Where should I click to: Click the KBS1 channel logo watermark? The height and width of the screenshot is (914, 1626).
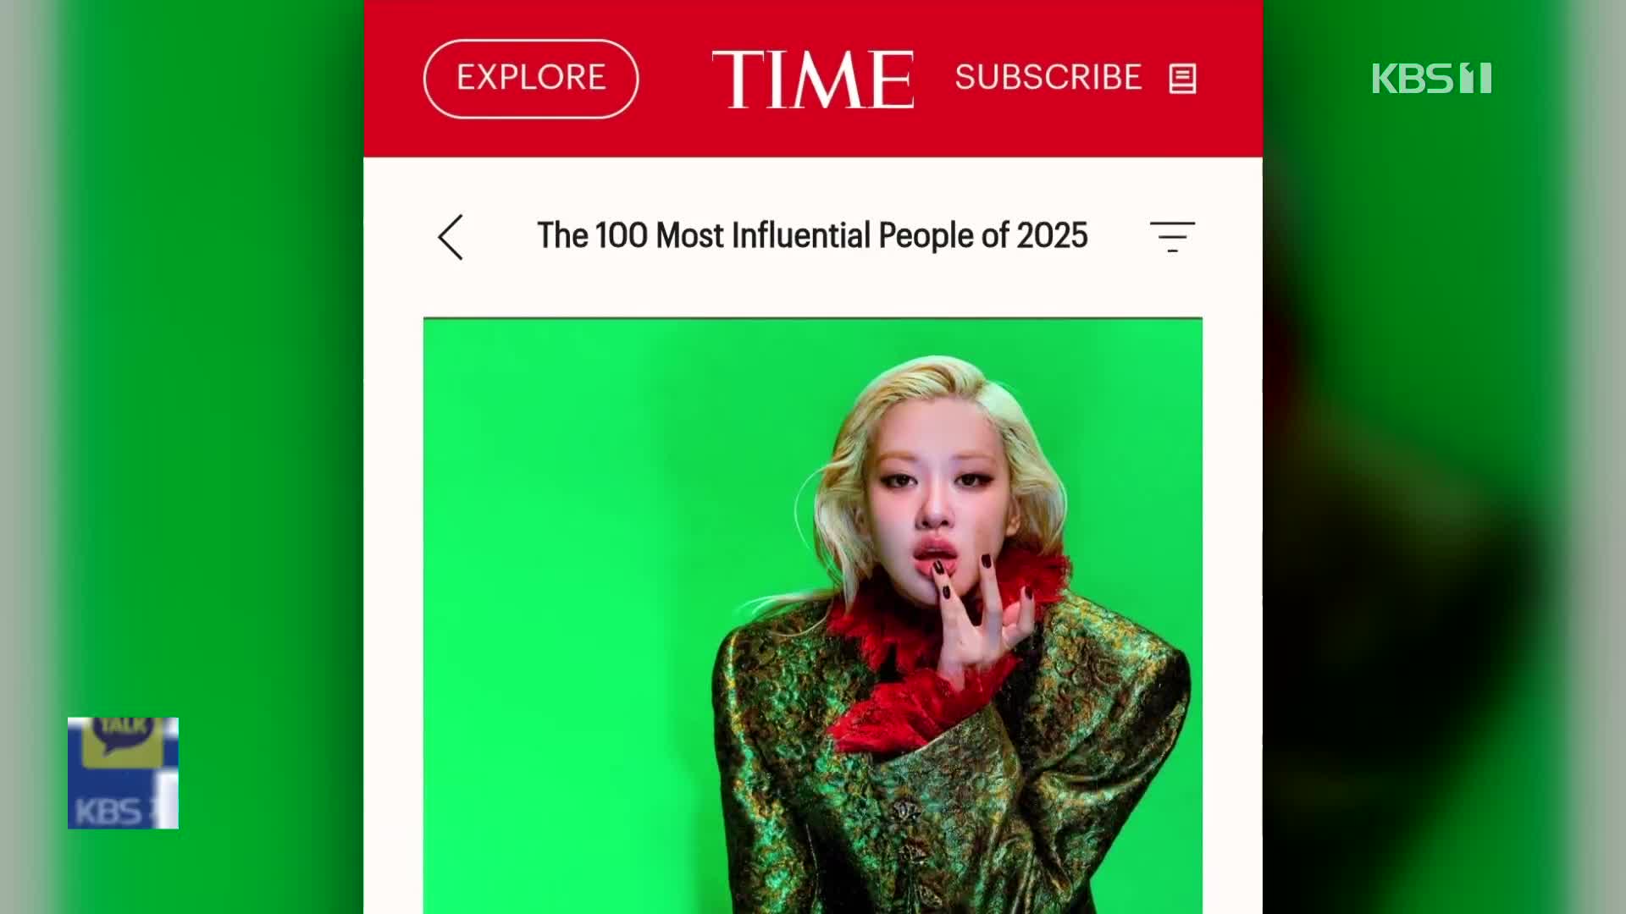(1431, 78)
